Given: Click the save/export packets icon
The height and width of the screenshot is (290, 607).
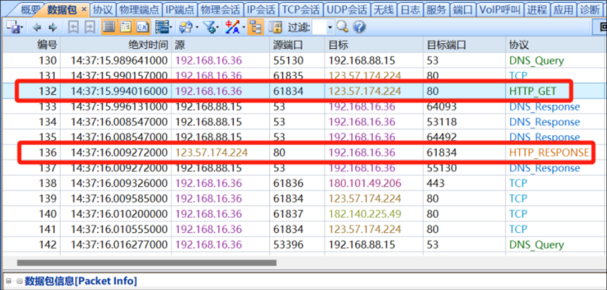Looking at the screenshot, I should [x=14, y=27].
